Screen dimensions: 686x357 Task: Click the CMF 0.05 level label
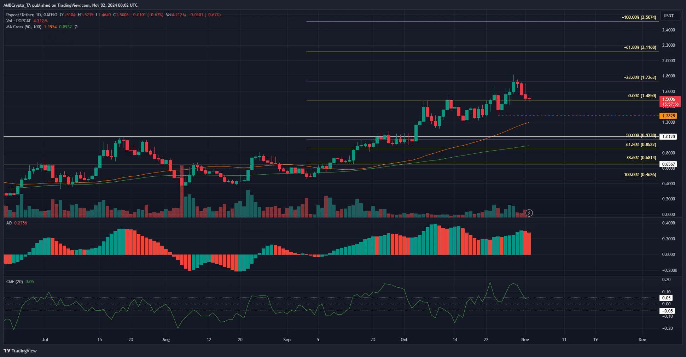click(667, 298)
